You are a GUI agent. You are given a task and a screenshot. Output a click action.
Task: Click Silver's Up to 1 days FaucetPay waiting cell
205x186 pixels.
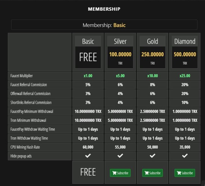pos(120,129)
